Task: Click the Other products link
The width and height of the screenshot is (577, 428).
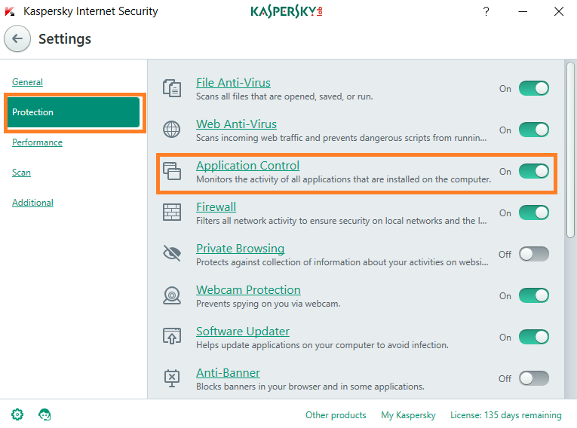Action: tap(336, 415)
